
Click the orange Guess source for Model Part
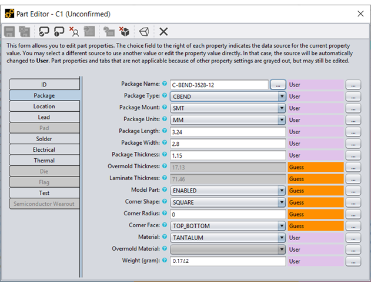click(316, 191)
